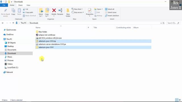182x102 pixels.
Task: Click Select none in ribbon
Action: [111, 12]
